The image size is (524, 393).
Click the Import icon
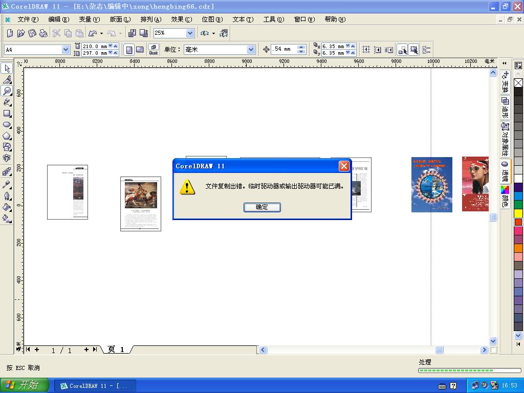[x=132, y=33]
